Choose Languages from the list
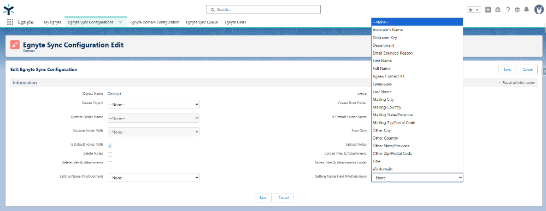The width and height of the screenshot is (546, 211). pyautogui.click(x=417, y=84)
